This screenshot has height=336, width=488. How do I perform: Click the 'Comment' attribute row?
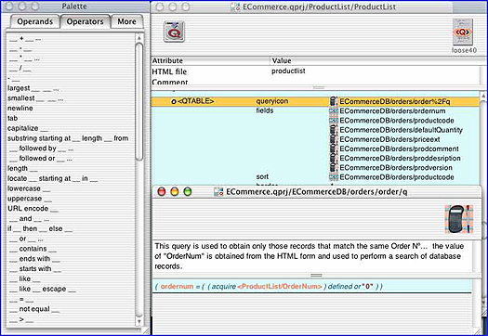coord(315,82)
